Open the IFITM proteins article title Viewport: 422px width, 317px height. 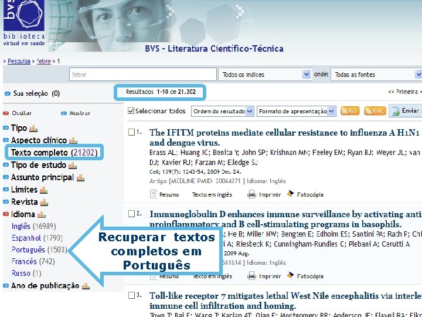point(284,137)
